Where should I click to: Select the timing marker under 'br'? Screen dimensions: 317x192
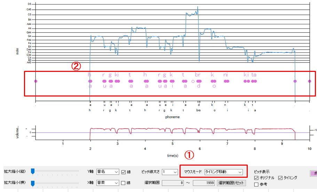click(199, 81)
